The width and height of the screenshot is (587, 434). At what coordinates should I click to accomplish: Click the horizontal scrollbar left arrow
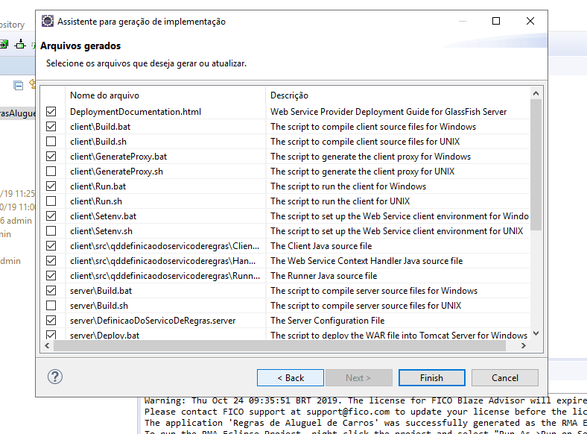click(47, 345)
